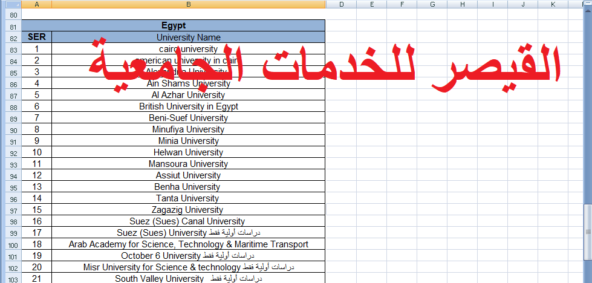This screenshot has width=592, height=283.
Task: Select the "Helwan University" cell
Action: 189,152
